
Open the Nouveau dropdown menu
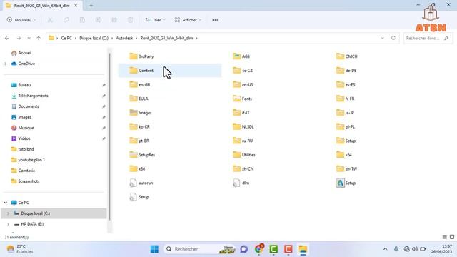click(x=21, y=20)
